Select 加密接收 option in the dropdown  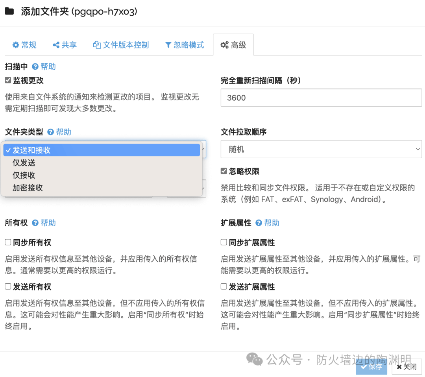28,188
